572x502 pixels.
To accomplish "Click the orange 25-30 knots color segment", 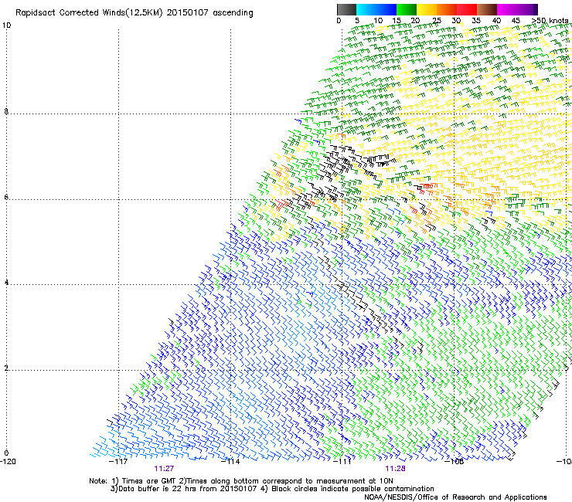I will point(447,9).
